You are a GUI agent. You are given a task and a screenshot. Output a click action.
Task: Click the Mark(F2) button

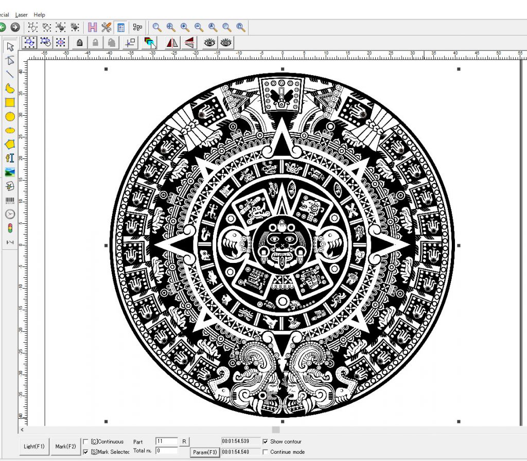tap(65, 447)
